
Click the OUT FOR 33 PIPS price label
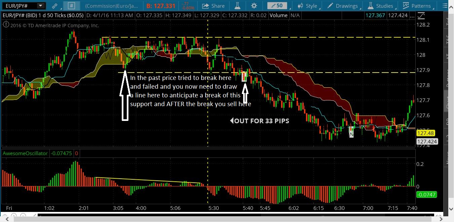[x=260, y=121]
